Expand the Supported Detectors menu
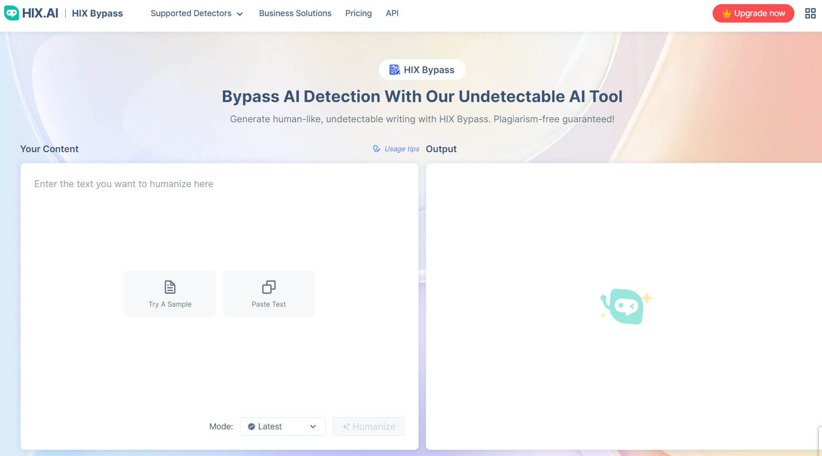 [196, 13]
